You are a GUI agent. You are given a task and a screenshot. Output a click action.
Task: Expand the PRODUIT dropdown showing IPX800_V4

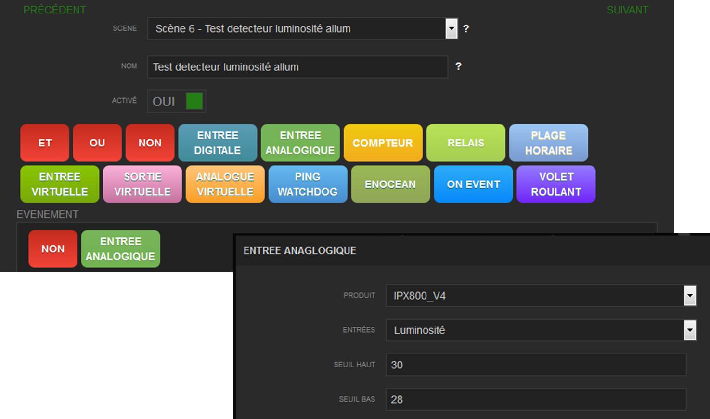pyautogui.click(x=690, y=296)
